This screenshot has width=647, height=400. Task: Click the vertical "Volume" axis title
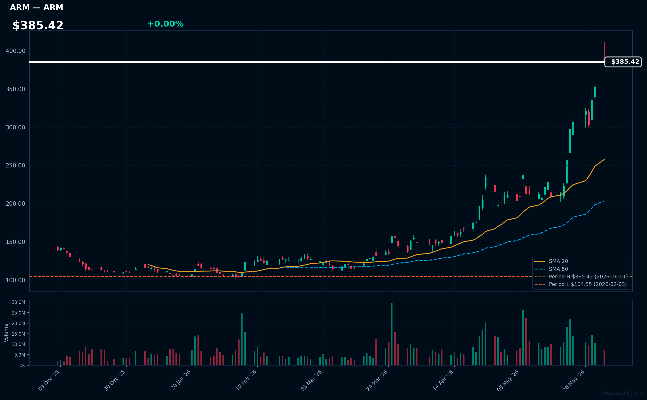pyautogui.click(x=6, y=333)
